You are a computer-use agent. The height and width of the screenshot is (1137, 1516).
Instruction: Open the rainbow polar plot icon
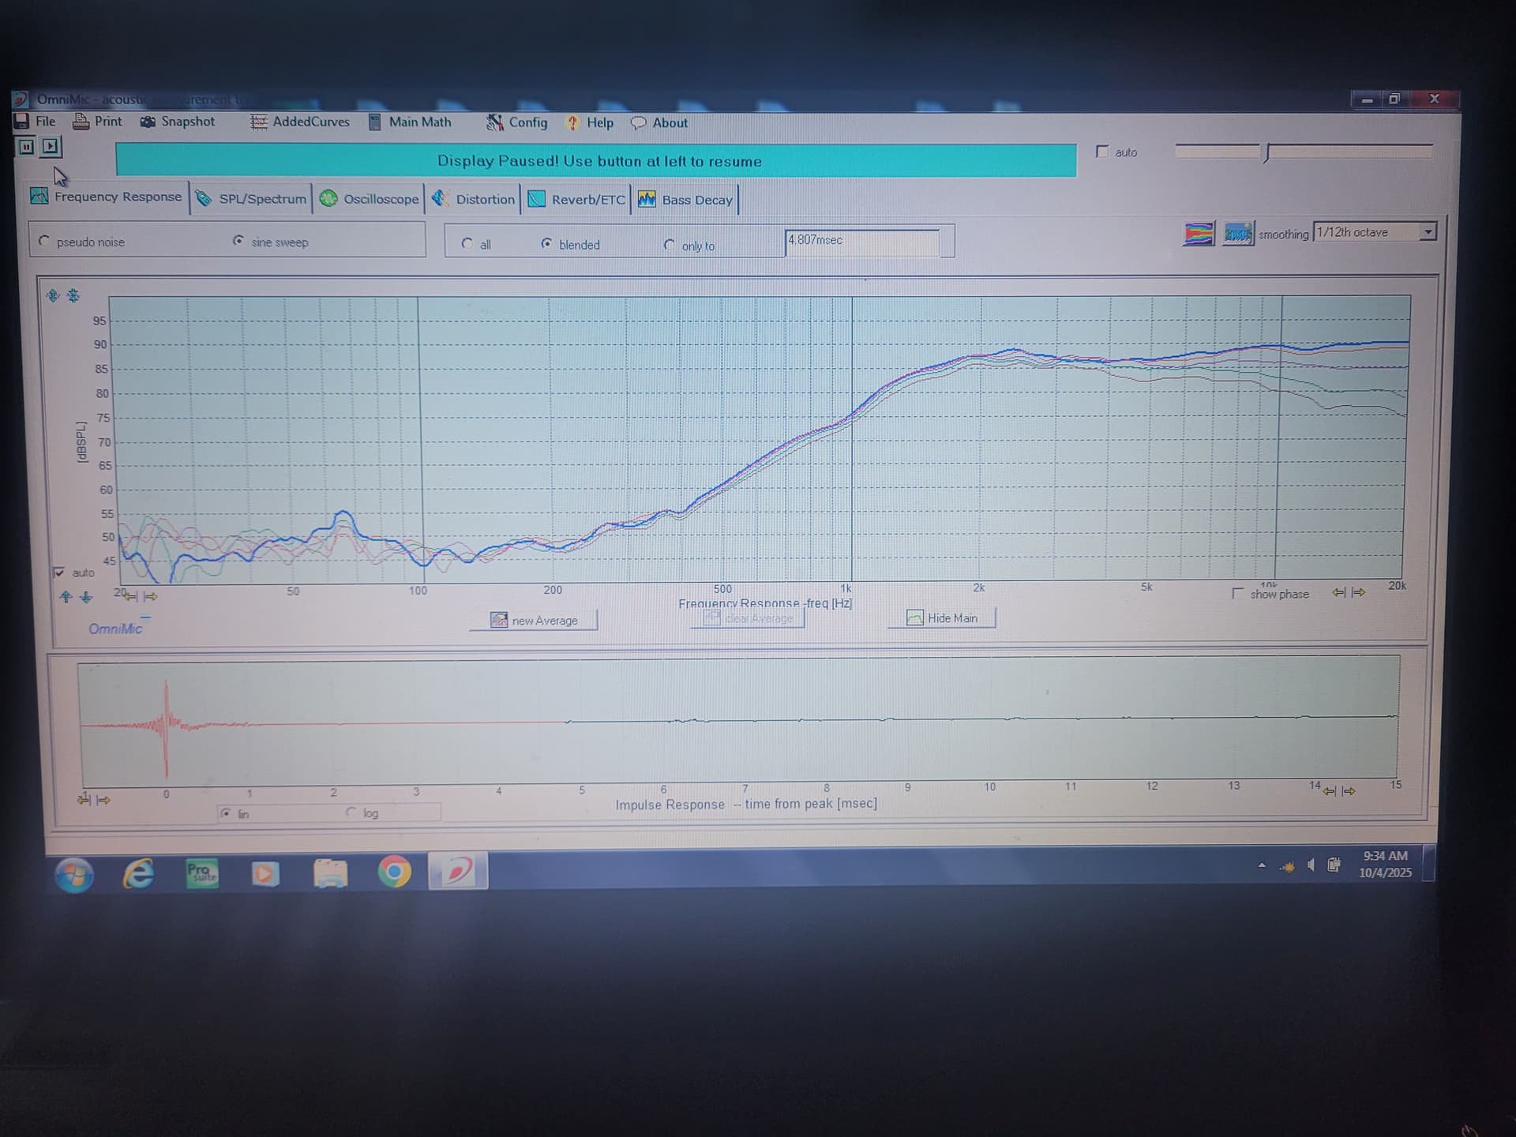1198,234
